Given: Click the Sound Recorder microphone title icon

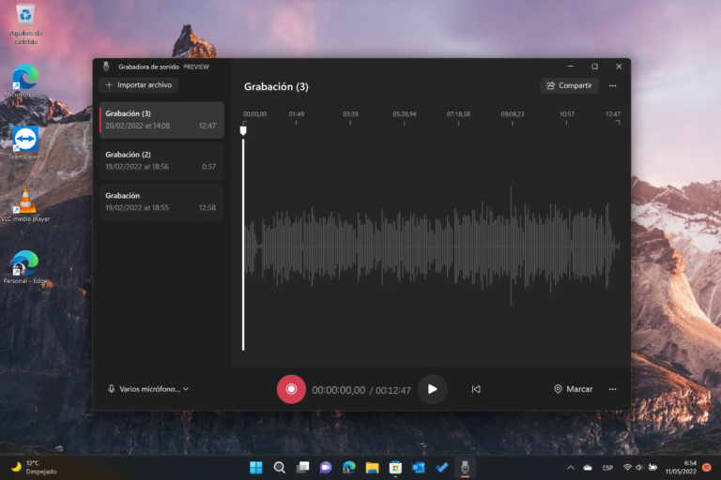Looking at the screenshot, I should [x=106, y=67].
